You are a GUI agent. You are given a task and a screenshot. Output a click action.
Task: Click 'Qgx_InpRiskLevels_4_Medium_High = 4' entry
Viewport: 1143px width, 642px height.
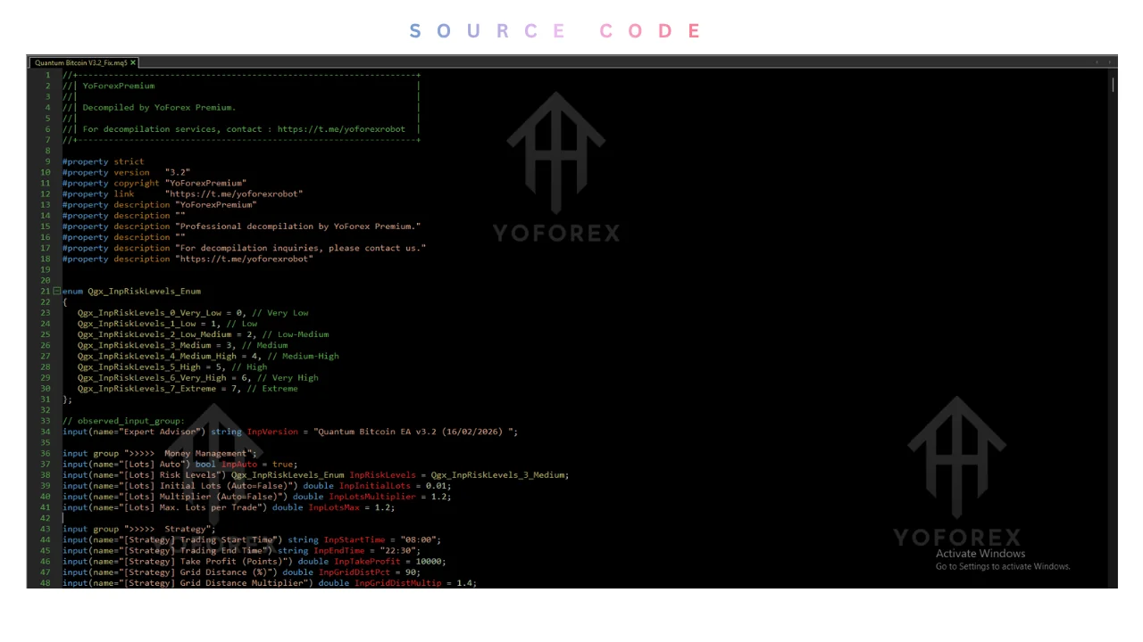click(208, 356)
